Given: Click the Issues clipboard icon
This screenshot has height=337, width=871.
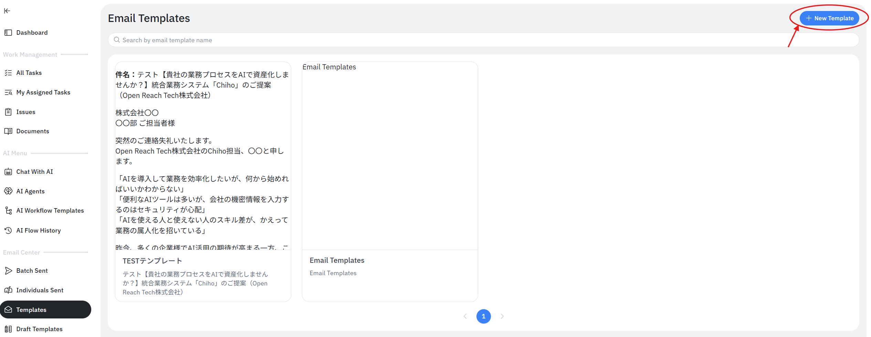Looking at the screenshot, I should click(8, 112).
